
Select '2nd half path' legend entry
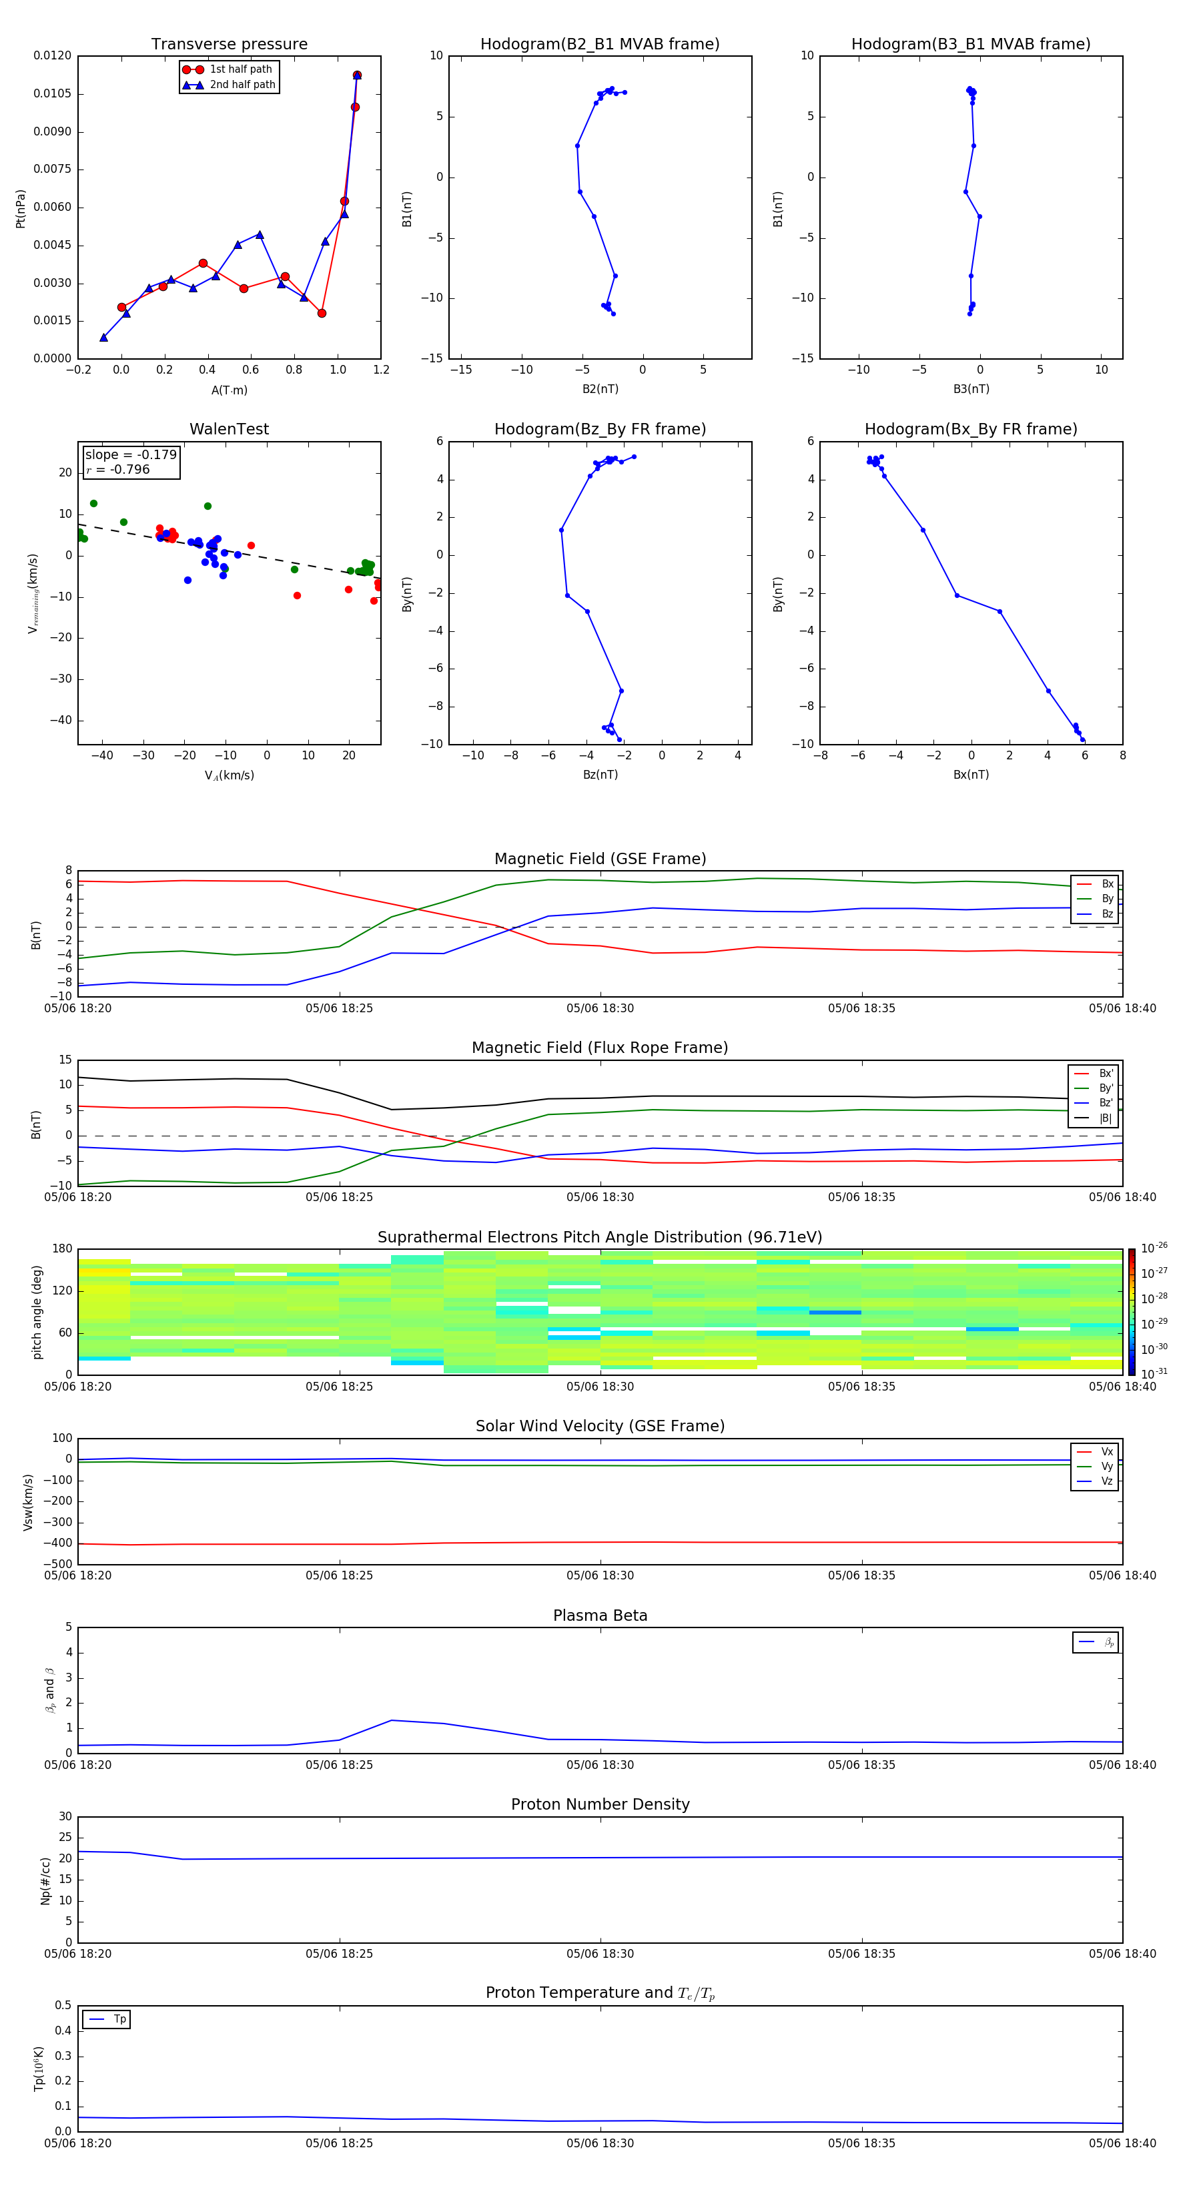tap(228, 85)
